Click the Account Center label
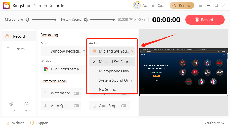Viewport: 230px width, 128px height. click(153, 5)
